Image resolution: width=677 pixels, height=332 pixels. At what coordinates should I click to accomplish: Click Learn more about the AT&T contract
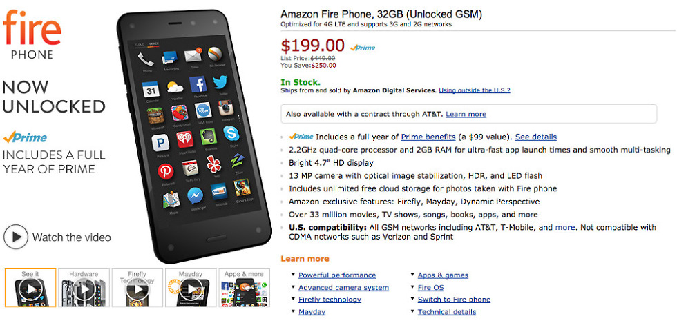coord(466,114)
